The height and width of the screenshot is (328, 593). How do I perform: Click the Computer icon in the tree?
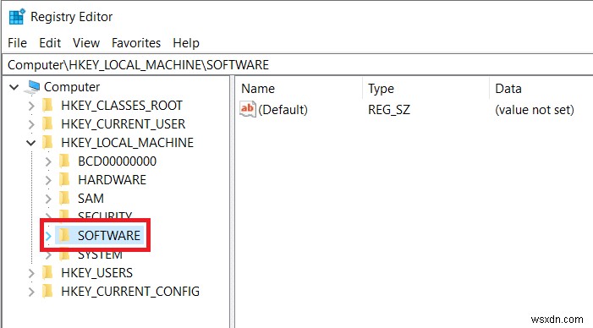click(x=32, y=87)
